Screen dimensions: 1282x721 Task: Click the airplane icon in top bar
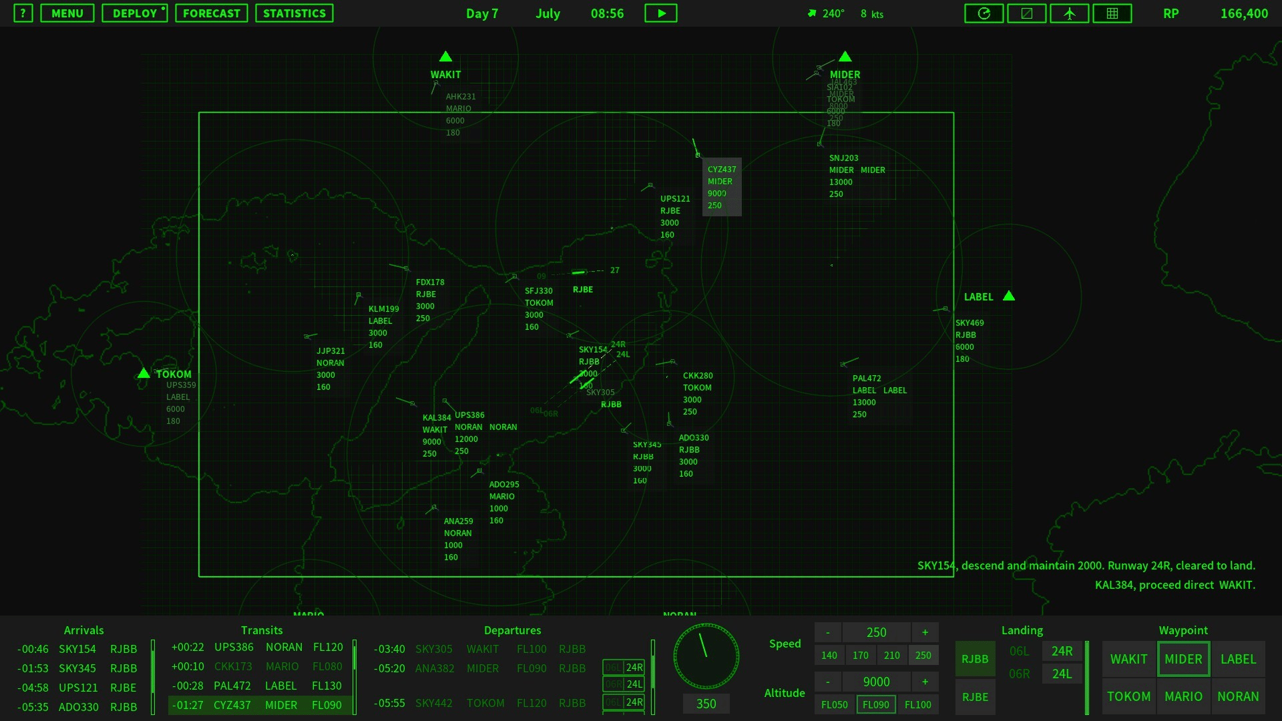[1069, 13]
